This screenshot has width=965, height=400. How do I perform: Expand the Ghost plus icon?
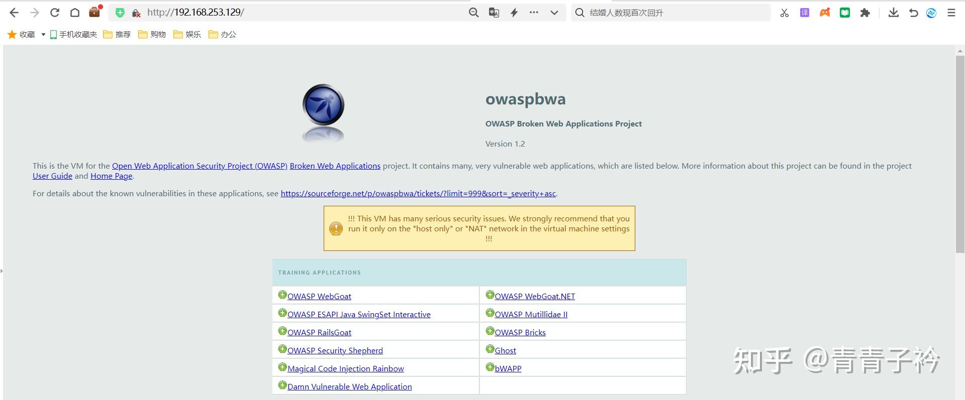click(x=490, y=349)
